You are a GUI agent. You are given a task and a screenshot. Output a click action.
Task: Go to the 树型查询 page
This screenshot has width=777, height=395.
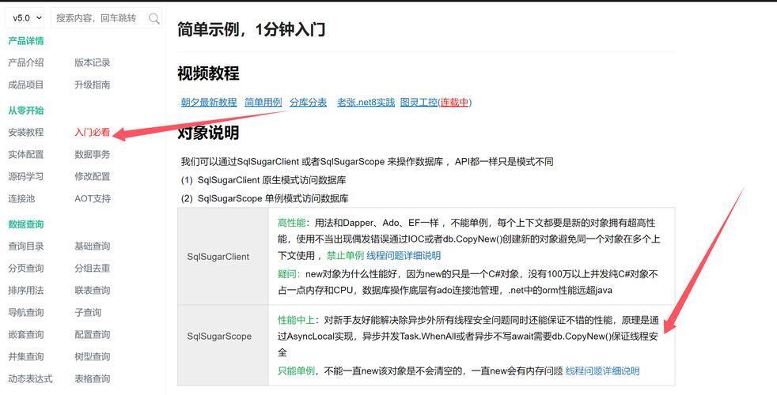pos(92,356)
